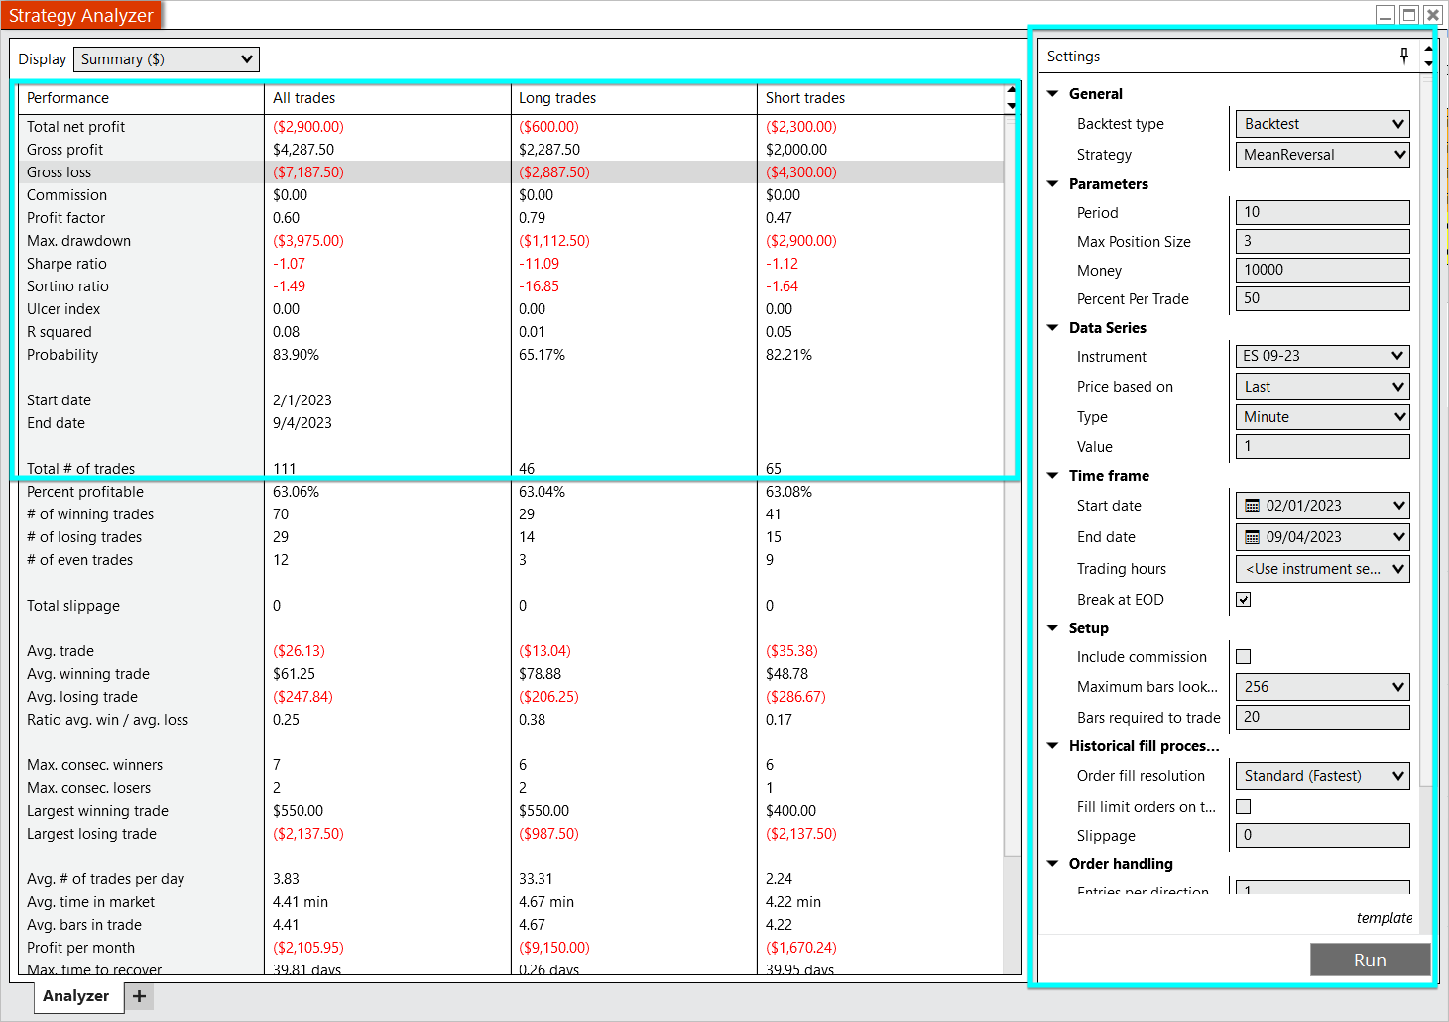This screenshot has height=1022, width=1449.
Task: Select the Largest winning trade row label
Action: click(97, 811)
